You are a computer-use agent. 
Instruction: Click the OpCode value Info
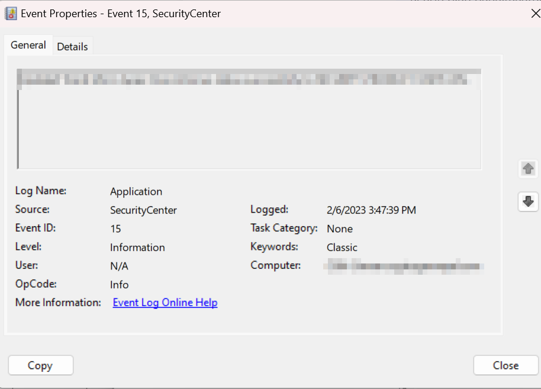119,284
